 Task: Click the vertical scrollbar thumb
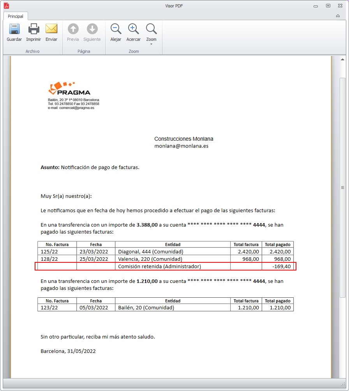(342, 187)
